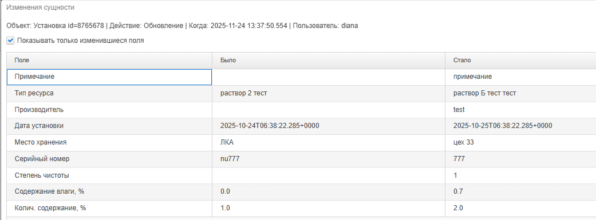Select the 'Содержание влаги, %' row
This screenshot has width=596, height=220.
pos(301,191)
